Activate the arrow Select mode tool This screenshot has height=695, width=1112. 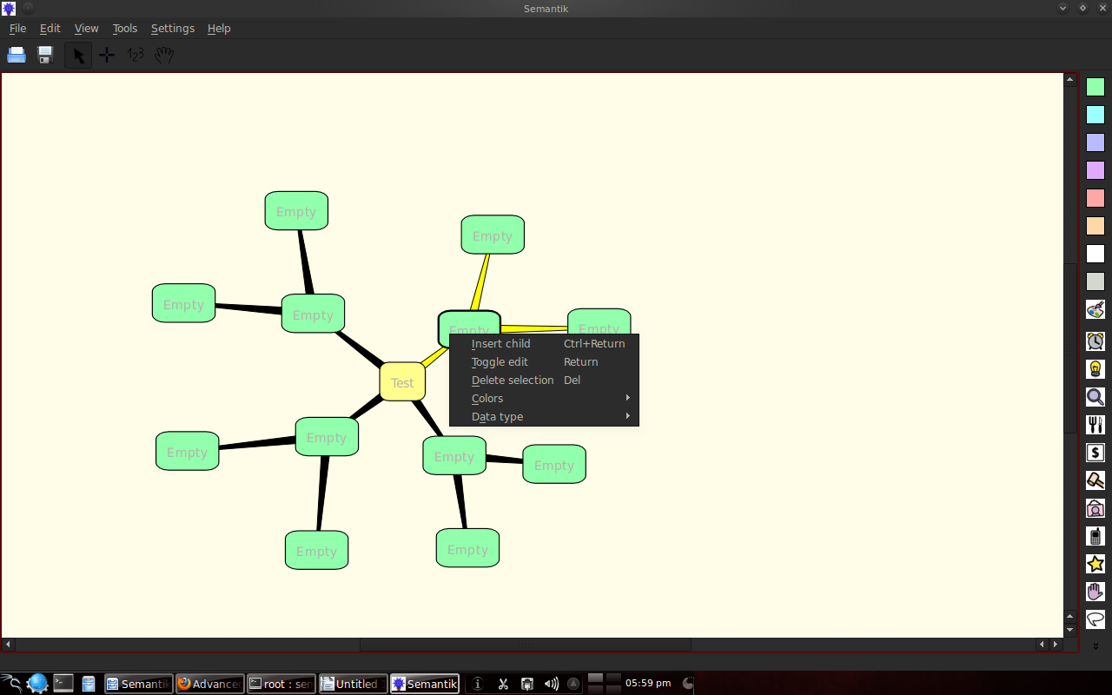78,55
